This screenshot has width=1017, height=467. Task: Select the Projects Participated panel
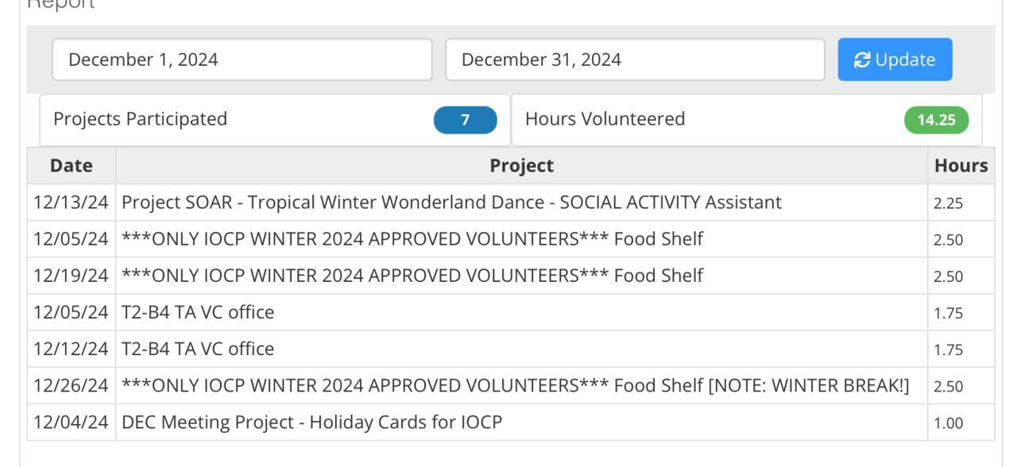click(238, 120)
